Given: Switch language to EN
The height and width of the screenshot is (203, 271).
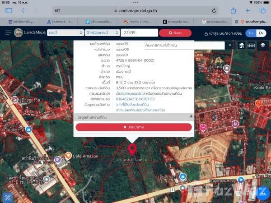Looking at the screenshot, I should tap(262, 33).
